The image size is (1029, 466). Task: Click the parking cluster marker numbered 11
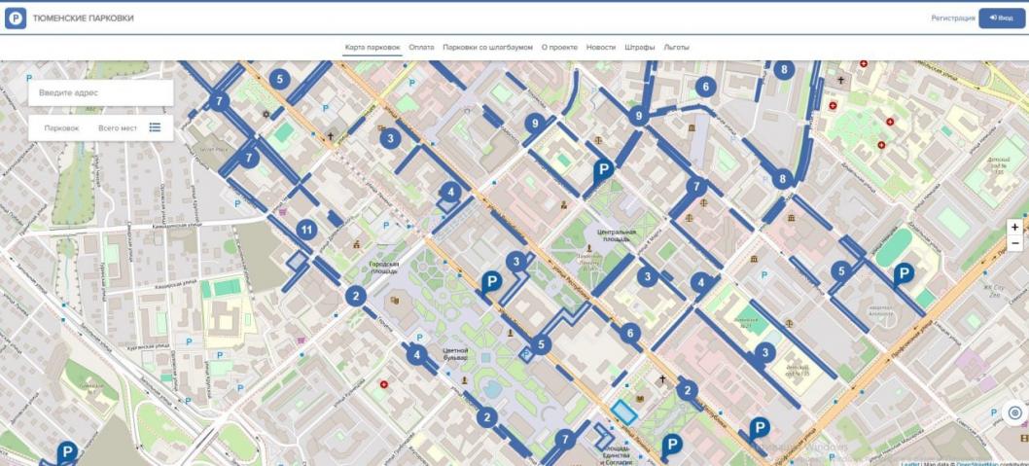coord(307,231)
